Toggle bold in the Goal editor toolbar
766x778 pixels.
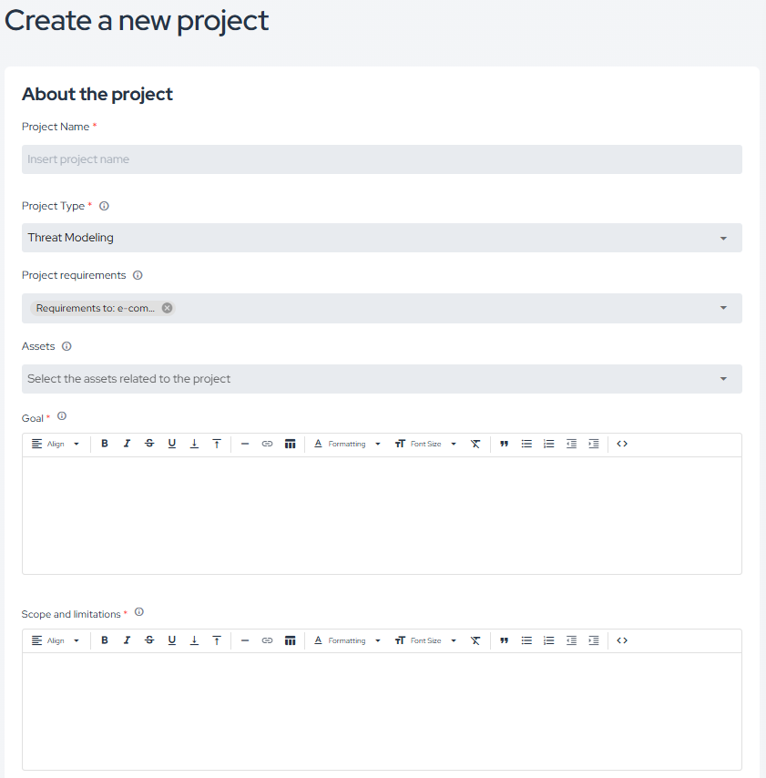pyautogui.click(x=105, y=444)
